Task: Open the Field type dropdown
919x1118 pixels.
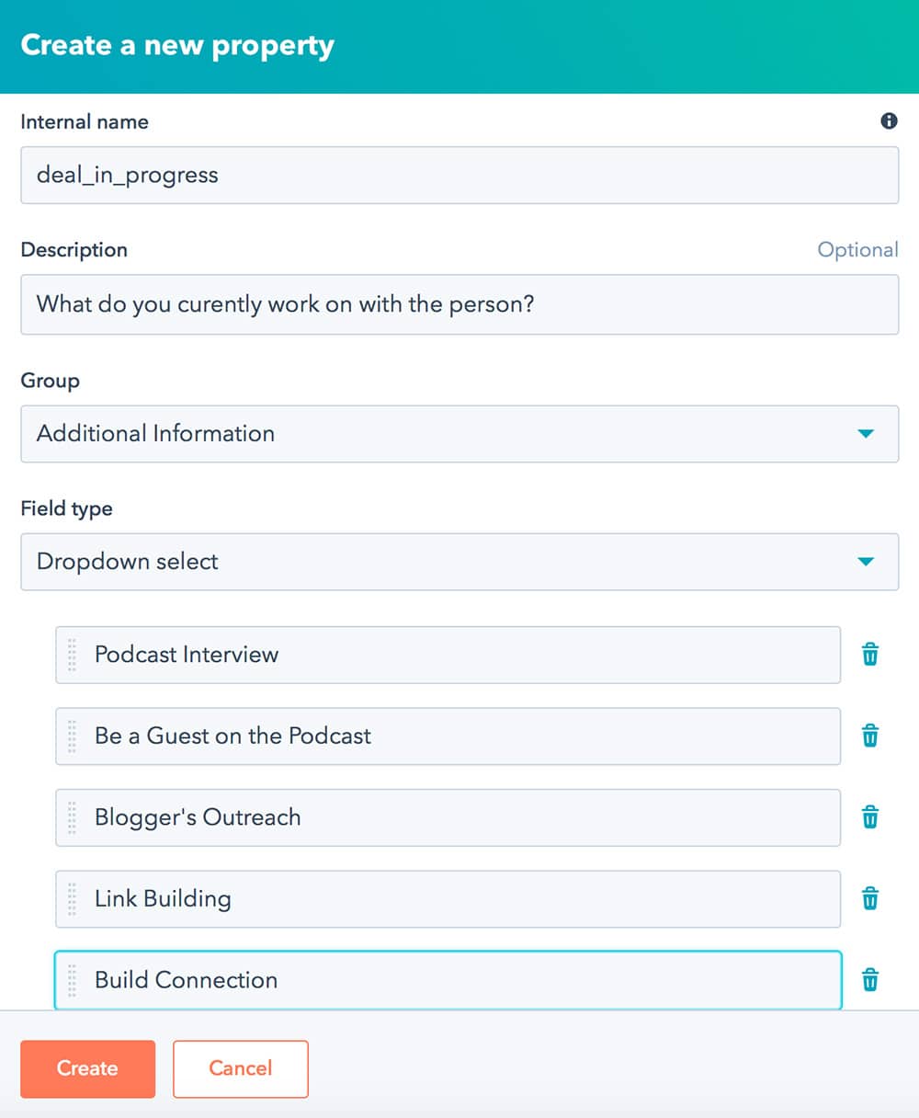Action: pyautogui.click(x=459, y=562)
